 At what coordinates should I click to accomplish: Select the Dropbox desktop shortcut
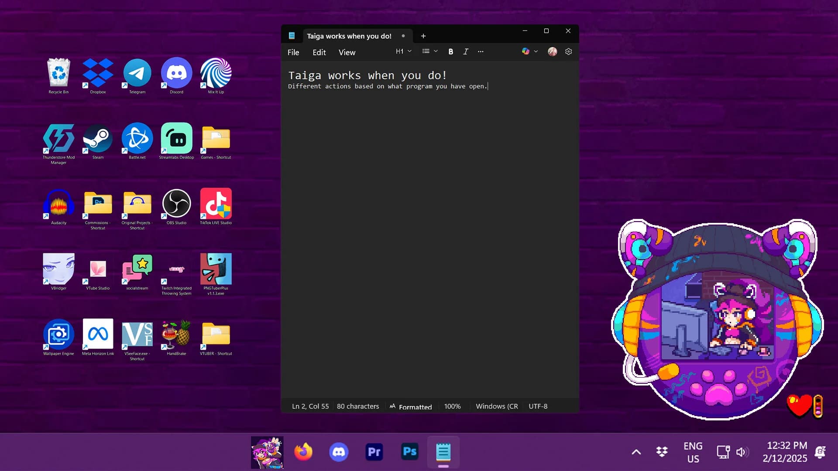point(98,76)
